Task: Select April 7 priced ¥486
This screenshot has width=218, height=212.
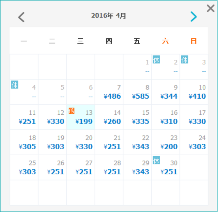Action: [109, 92]
